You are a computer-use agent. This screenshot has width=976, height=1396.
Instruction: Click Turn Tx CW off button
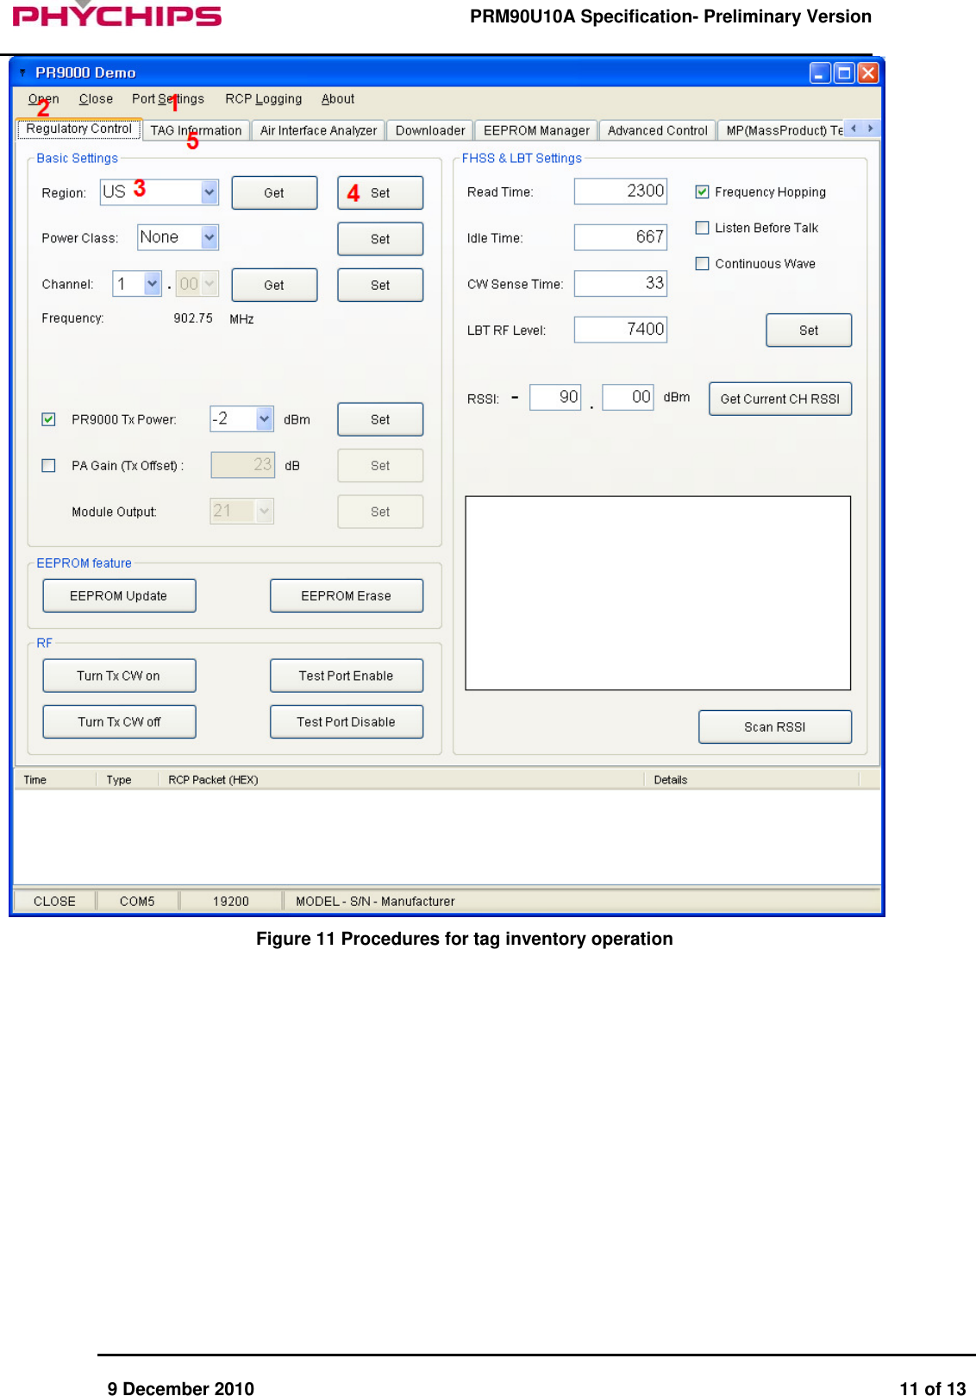point(119,722)
